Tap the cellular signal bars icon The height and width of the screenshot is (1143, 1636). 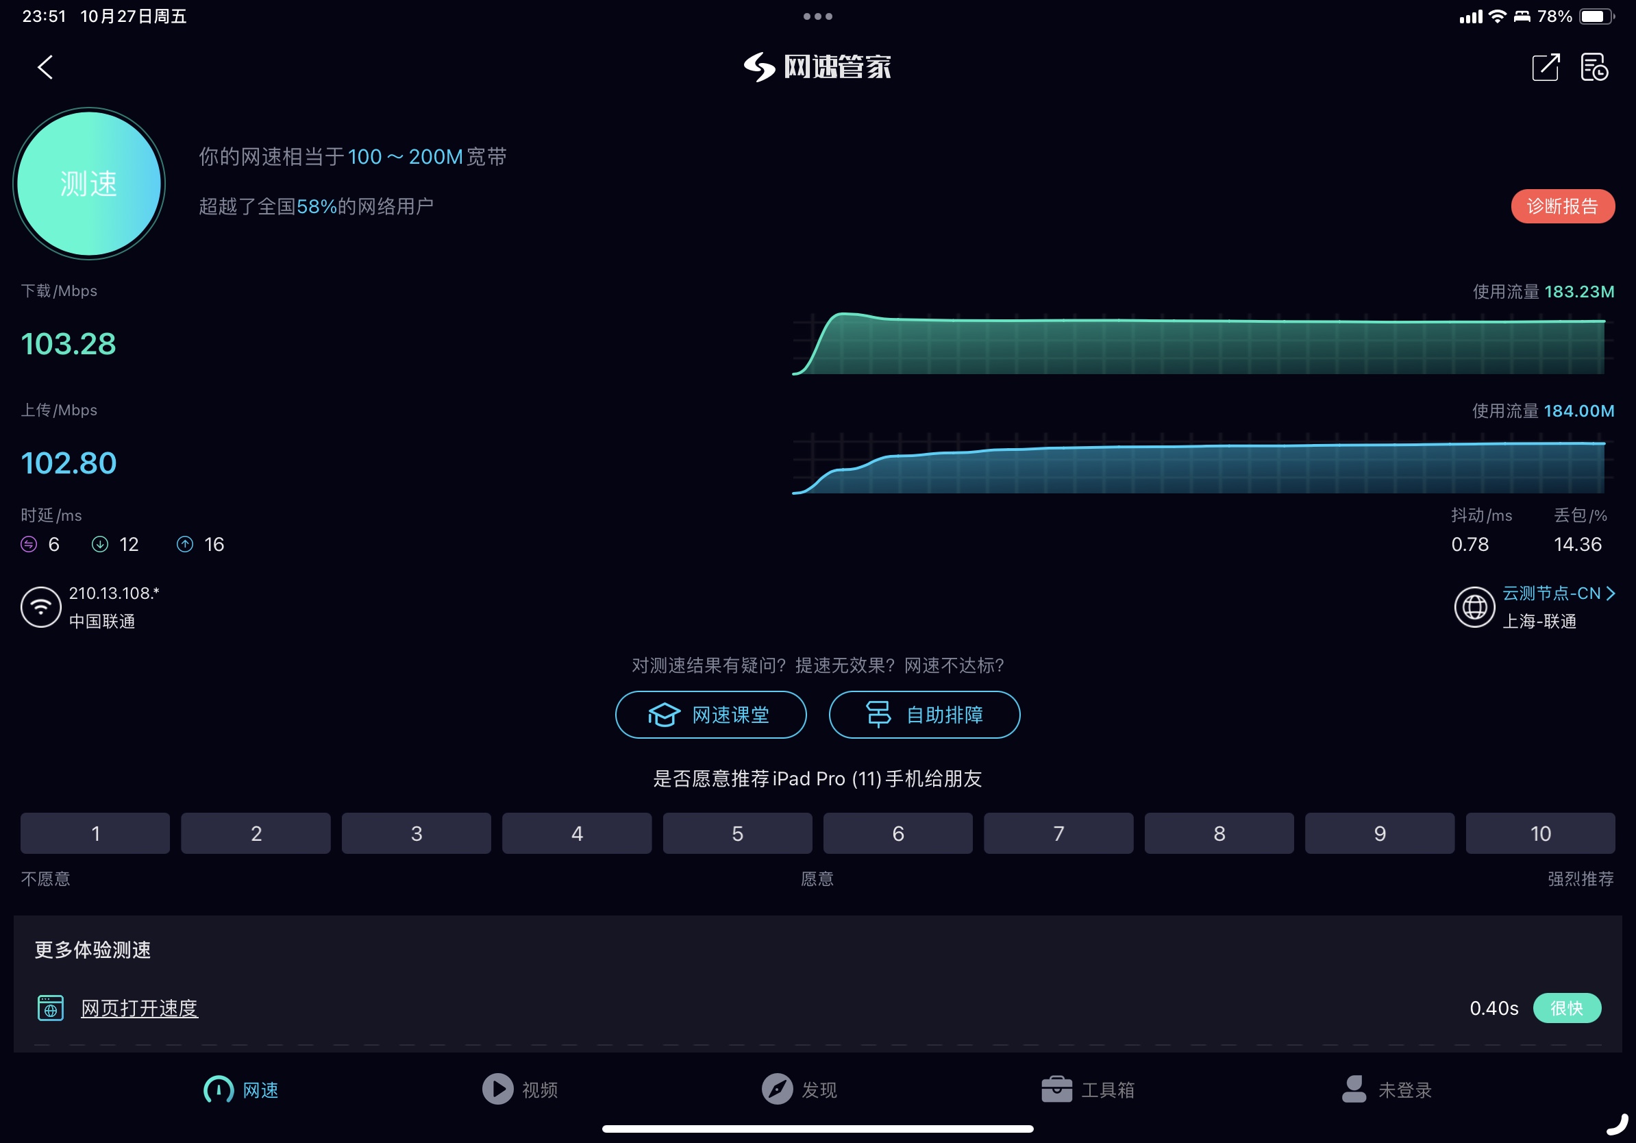pyautogui.click(x=1471, y=16)
